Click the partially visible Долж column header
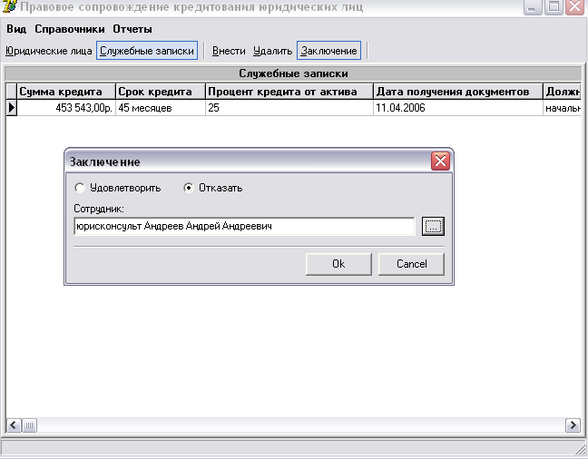 point(562,92)
